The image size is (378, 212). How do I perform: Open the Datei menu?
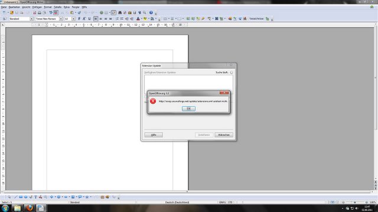(4, 7)
